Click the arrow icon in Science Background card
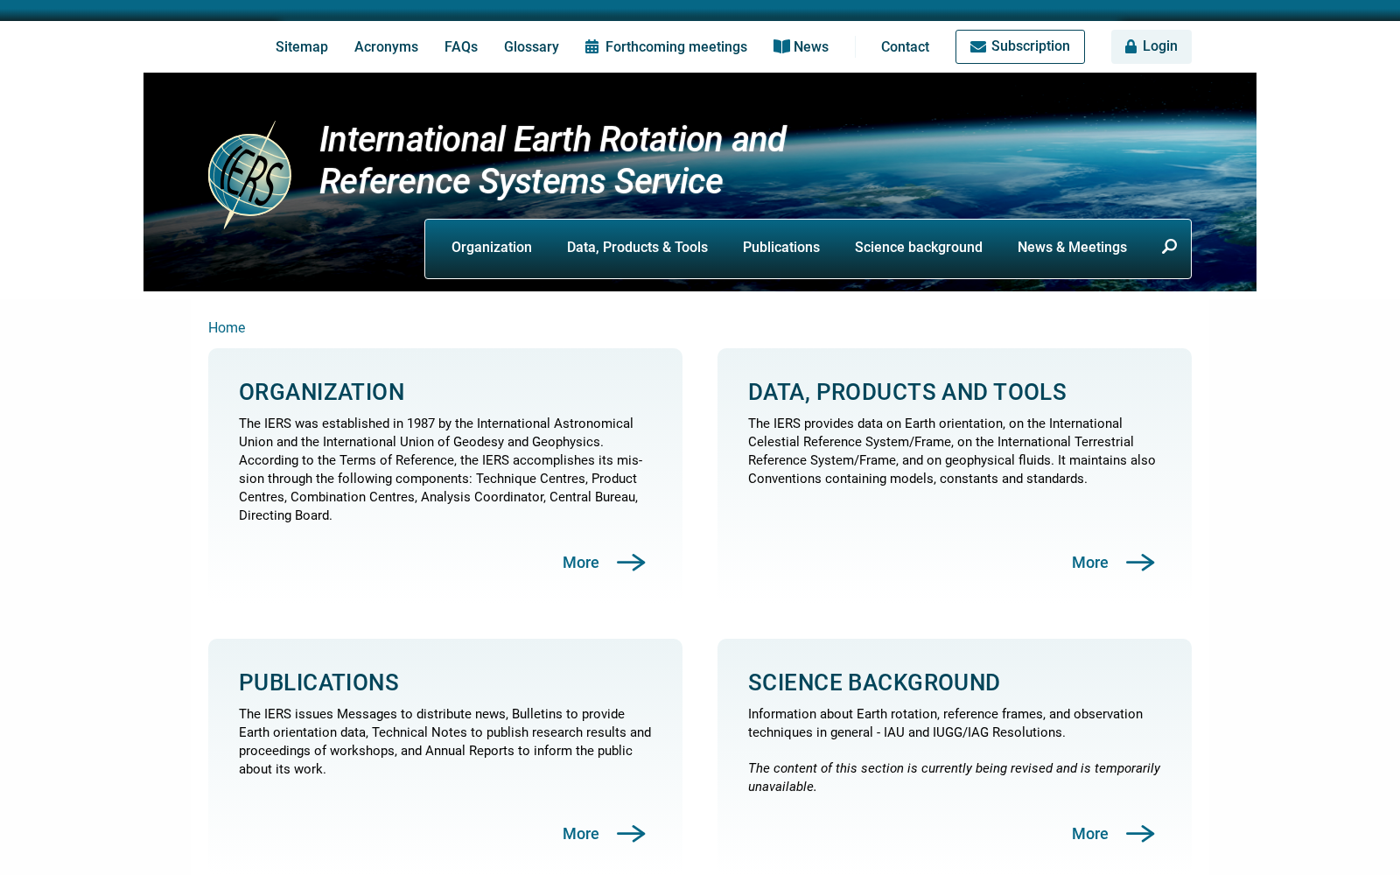The width and height of the screenshot is (1400, 875). pyautogui.click(x=1140, y=834)
